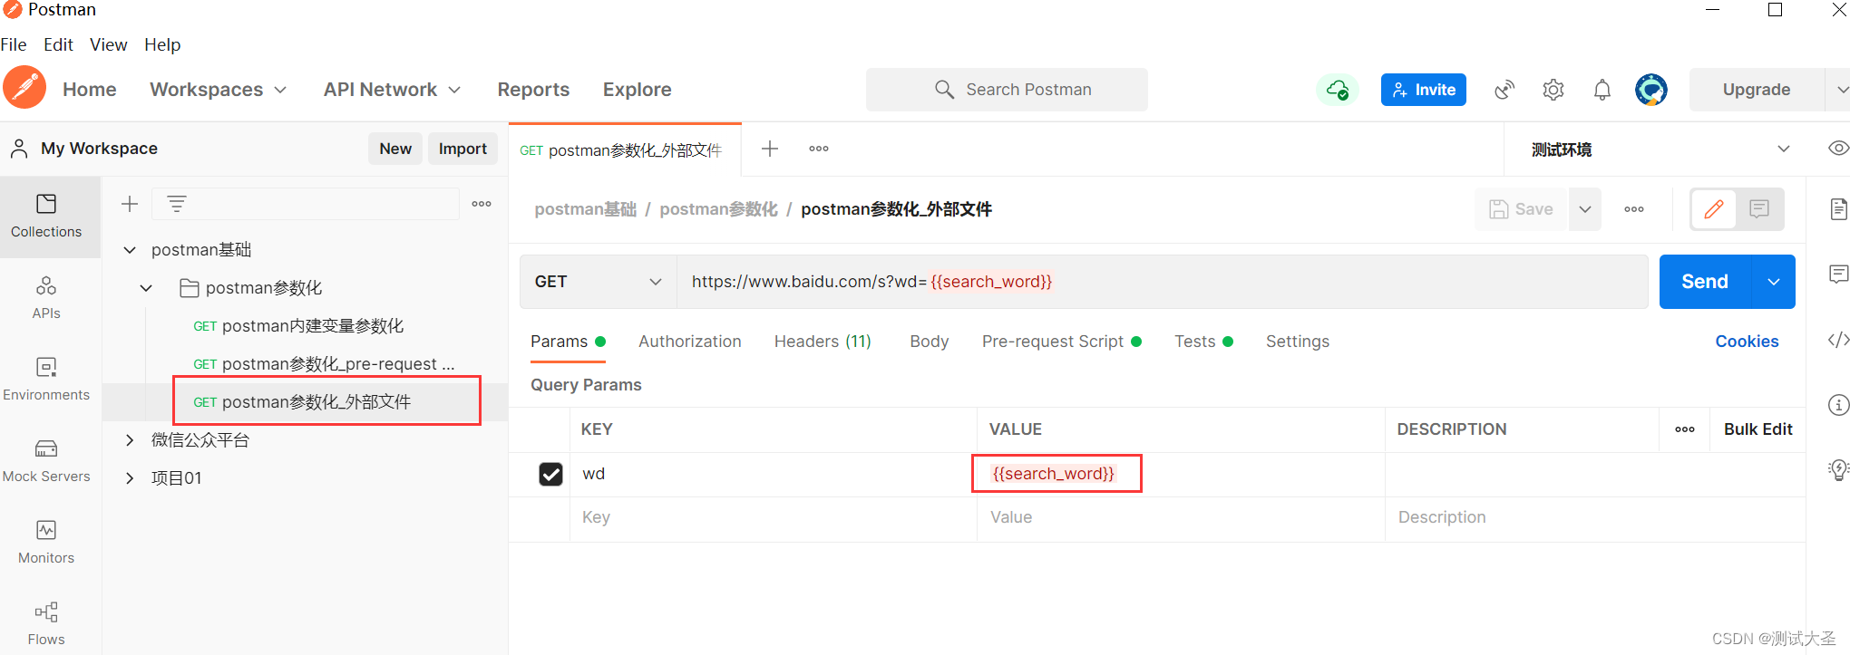Image resolution: width=1850 pixels, height=655 pixels.
Task: Select the postman参数化_pre-request request
Action: tap(324, 364)
